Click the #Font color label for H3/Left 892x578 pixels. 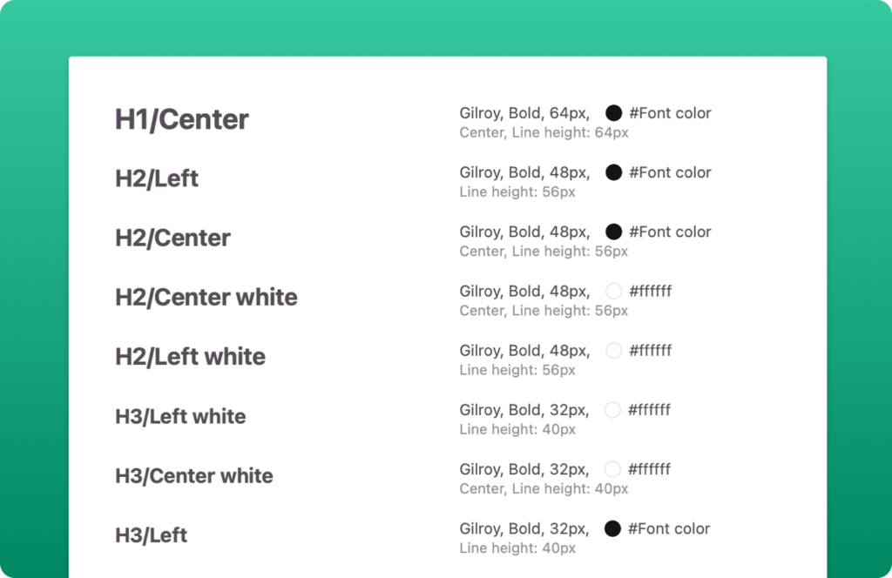coord(668,528)
